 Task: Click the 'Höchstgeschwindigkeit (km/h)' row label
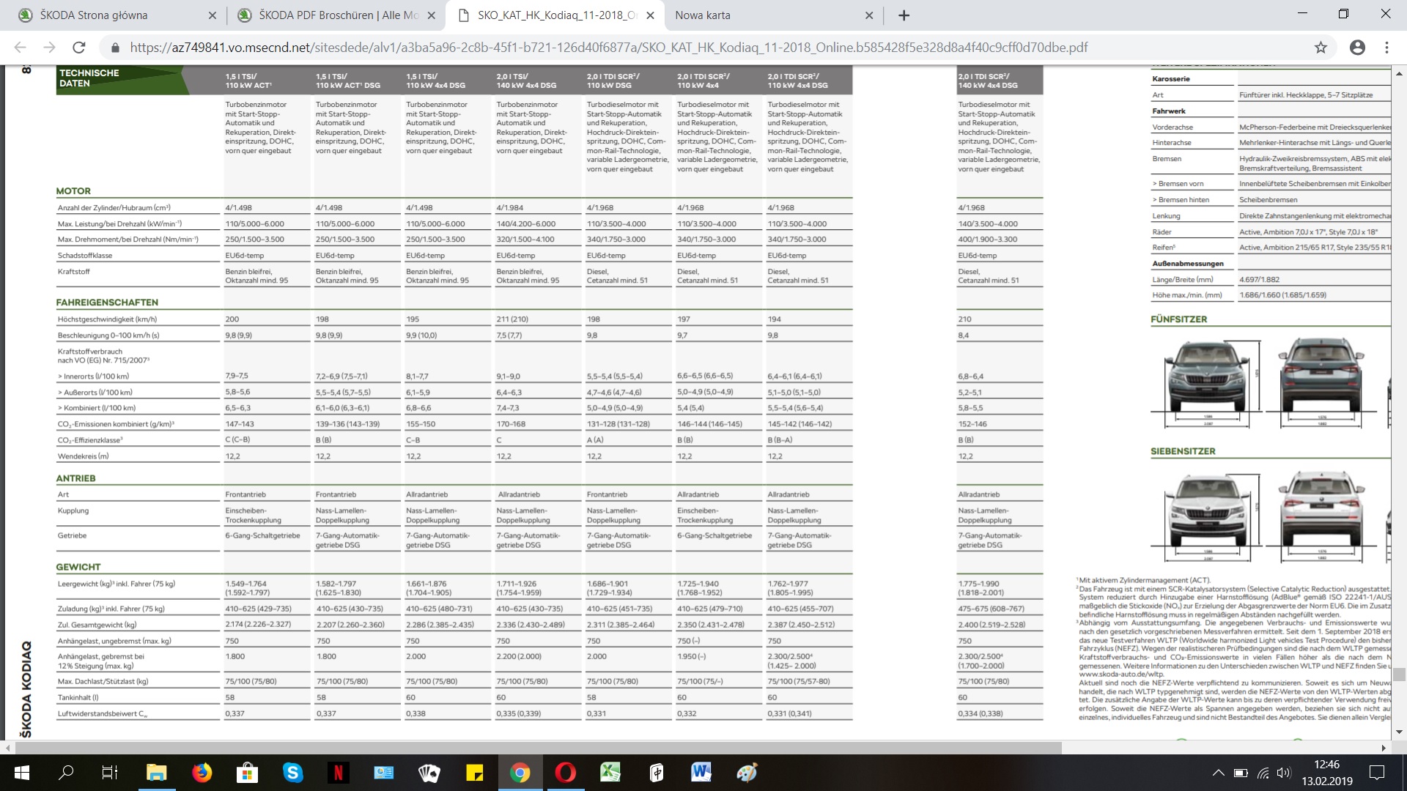(x=107, y=319)
